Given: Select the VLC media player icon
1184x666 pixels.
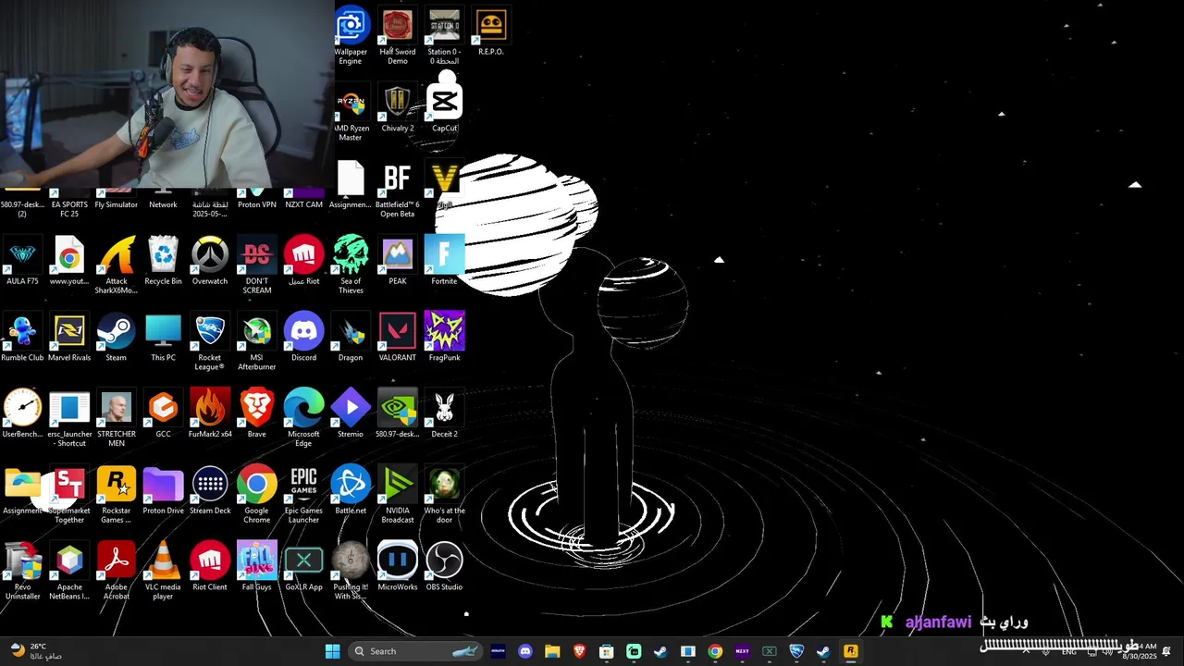Looking at the screenshot, I should tap(163, 573).
